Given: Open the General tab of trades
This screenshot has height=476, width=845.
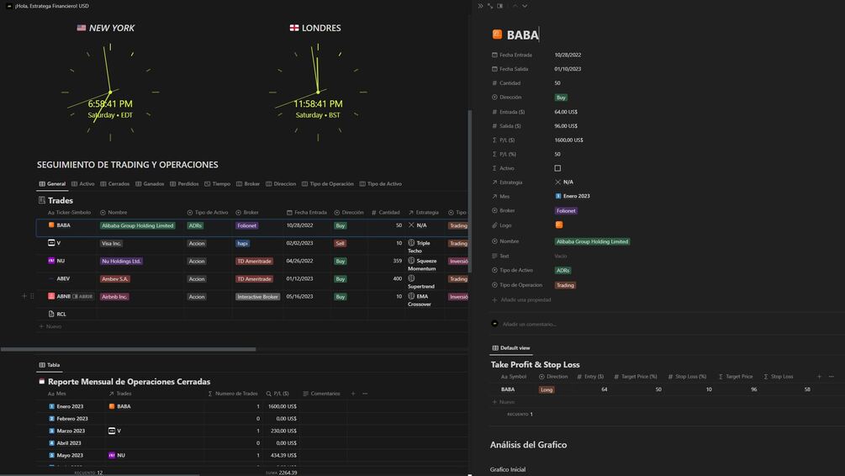Looking at the screenshot, I should [x=52, y=184].
